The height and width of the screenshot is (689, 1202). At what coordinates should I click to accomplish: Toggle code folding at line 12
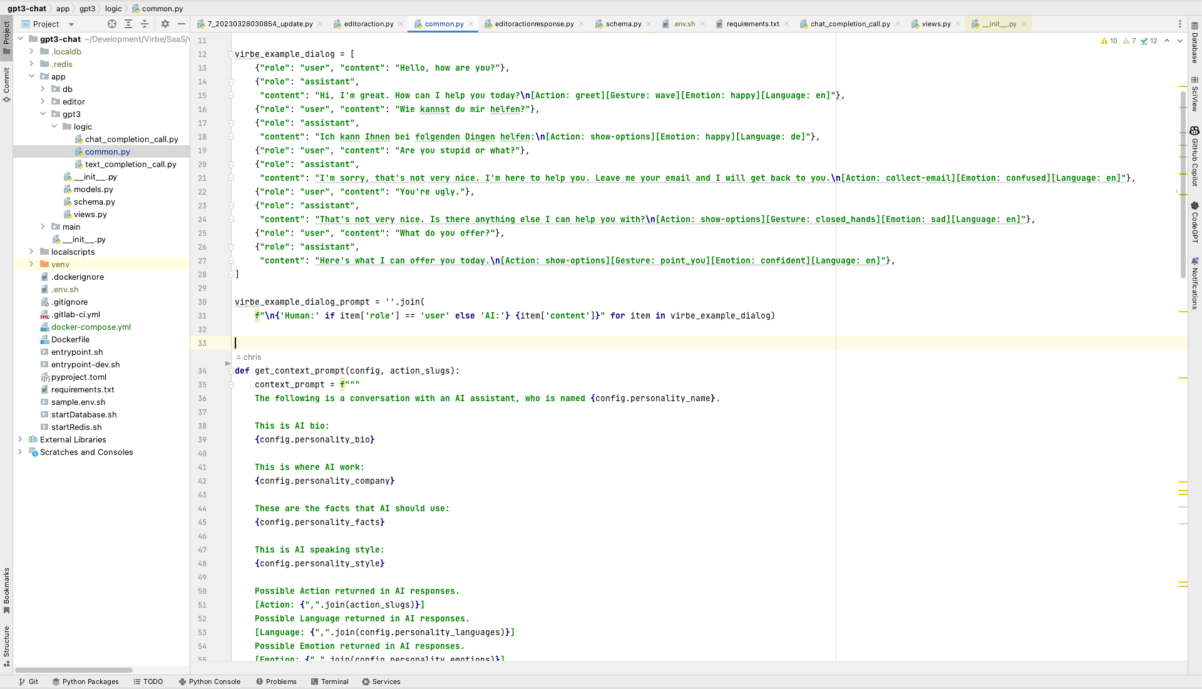[x=231, y=54]
